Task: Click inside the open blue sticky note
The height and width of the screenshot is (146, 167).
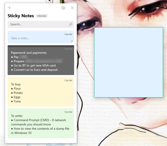Action: (x=129, y=62)
